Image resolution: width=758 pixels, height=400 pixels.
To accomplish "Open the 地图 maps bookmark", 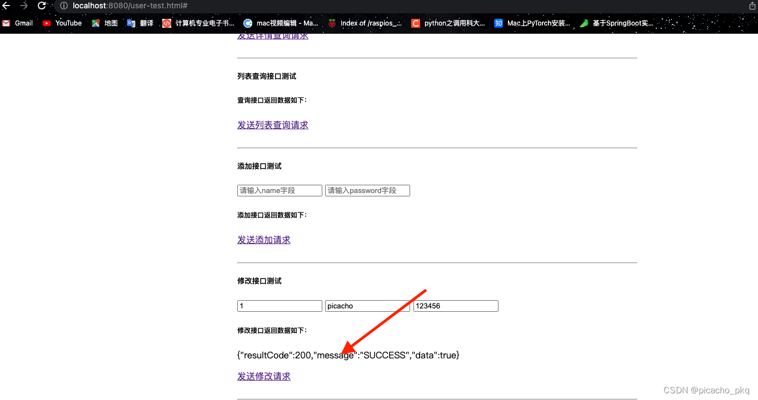I will (x=105, y=23).
